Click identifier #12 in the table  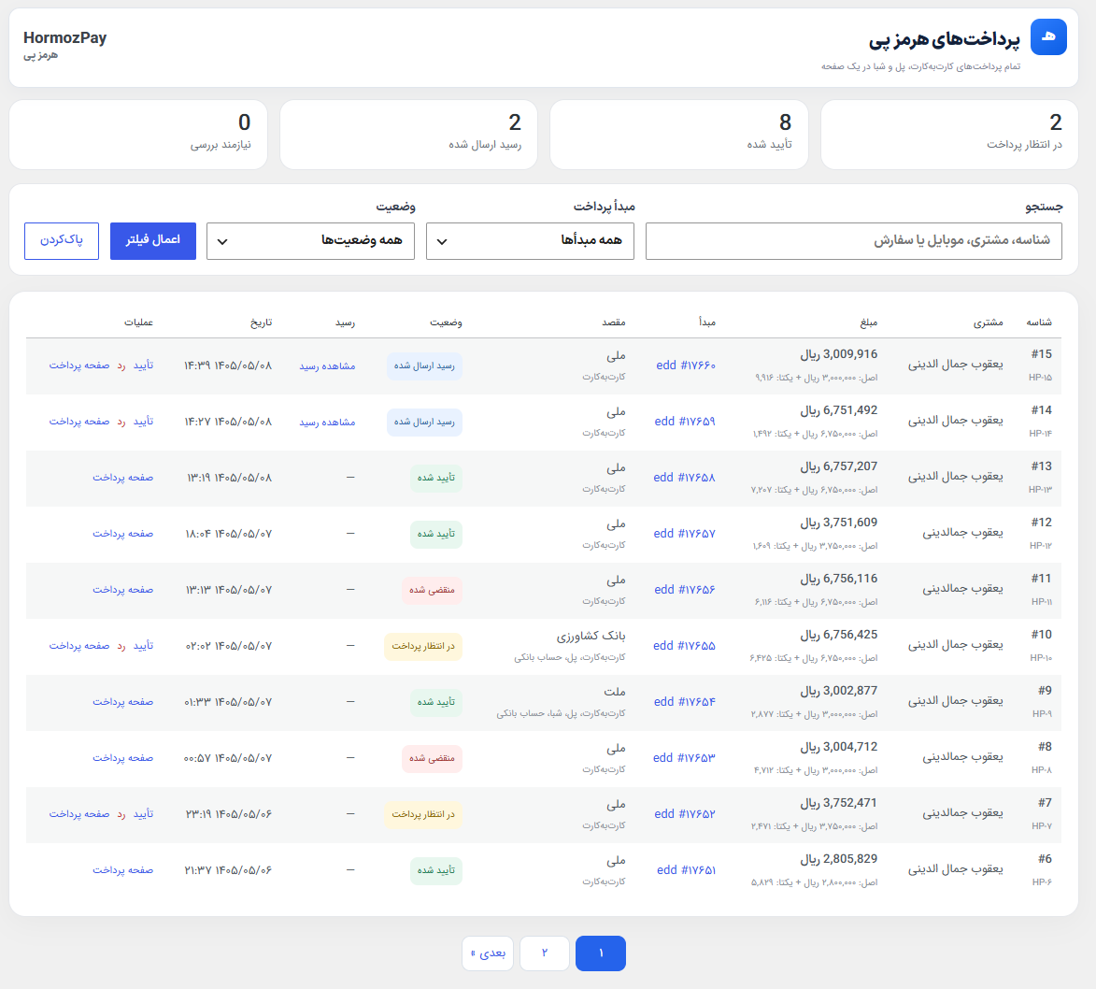[x=1042, y=523]
